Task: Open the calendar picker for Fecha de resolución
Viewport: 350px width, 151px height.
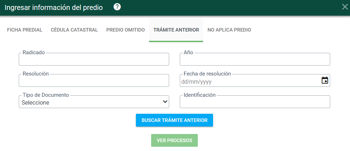Action: click(325, 80)
